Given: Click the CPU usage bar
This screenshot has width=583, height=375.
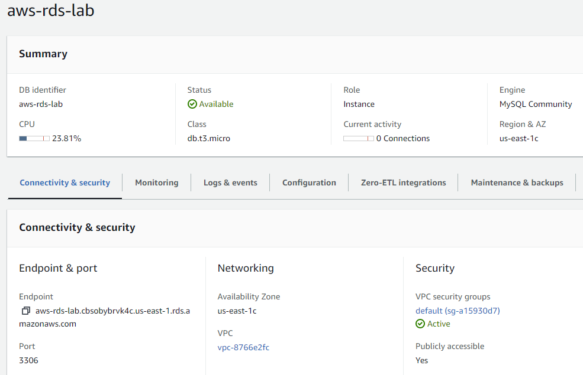Looking at the screenshot, I should click(34, 138).
